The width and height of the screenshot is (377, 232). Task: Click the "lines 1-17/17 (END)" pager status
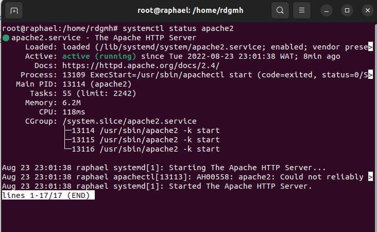[48, 195]
